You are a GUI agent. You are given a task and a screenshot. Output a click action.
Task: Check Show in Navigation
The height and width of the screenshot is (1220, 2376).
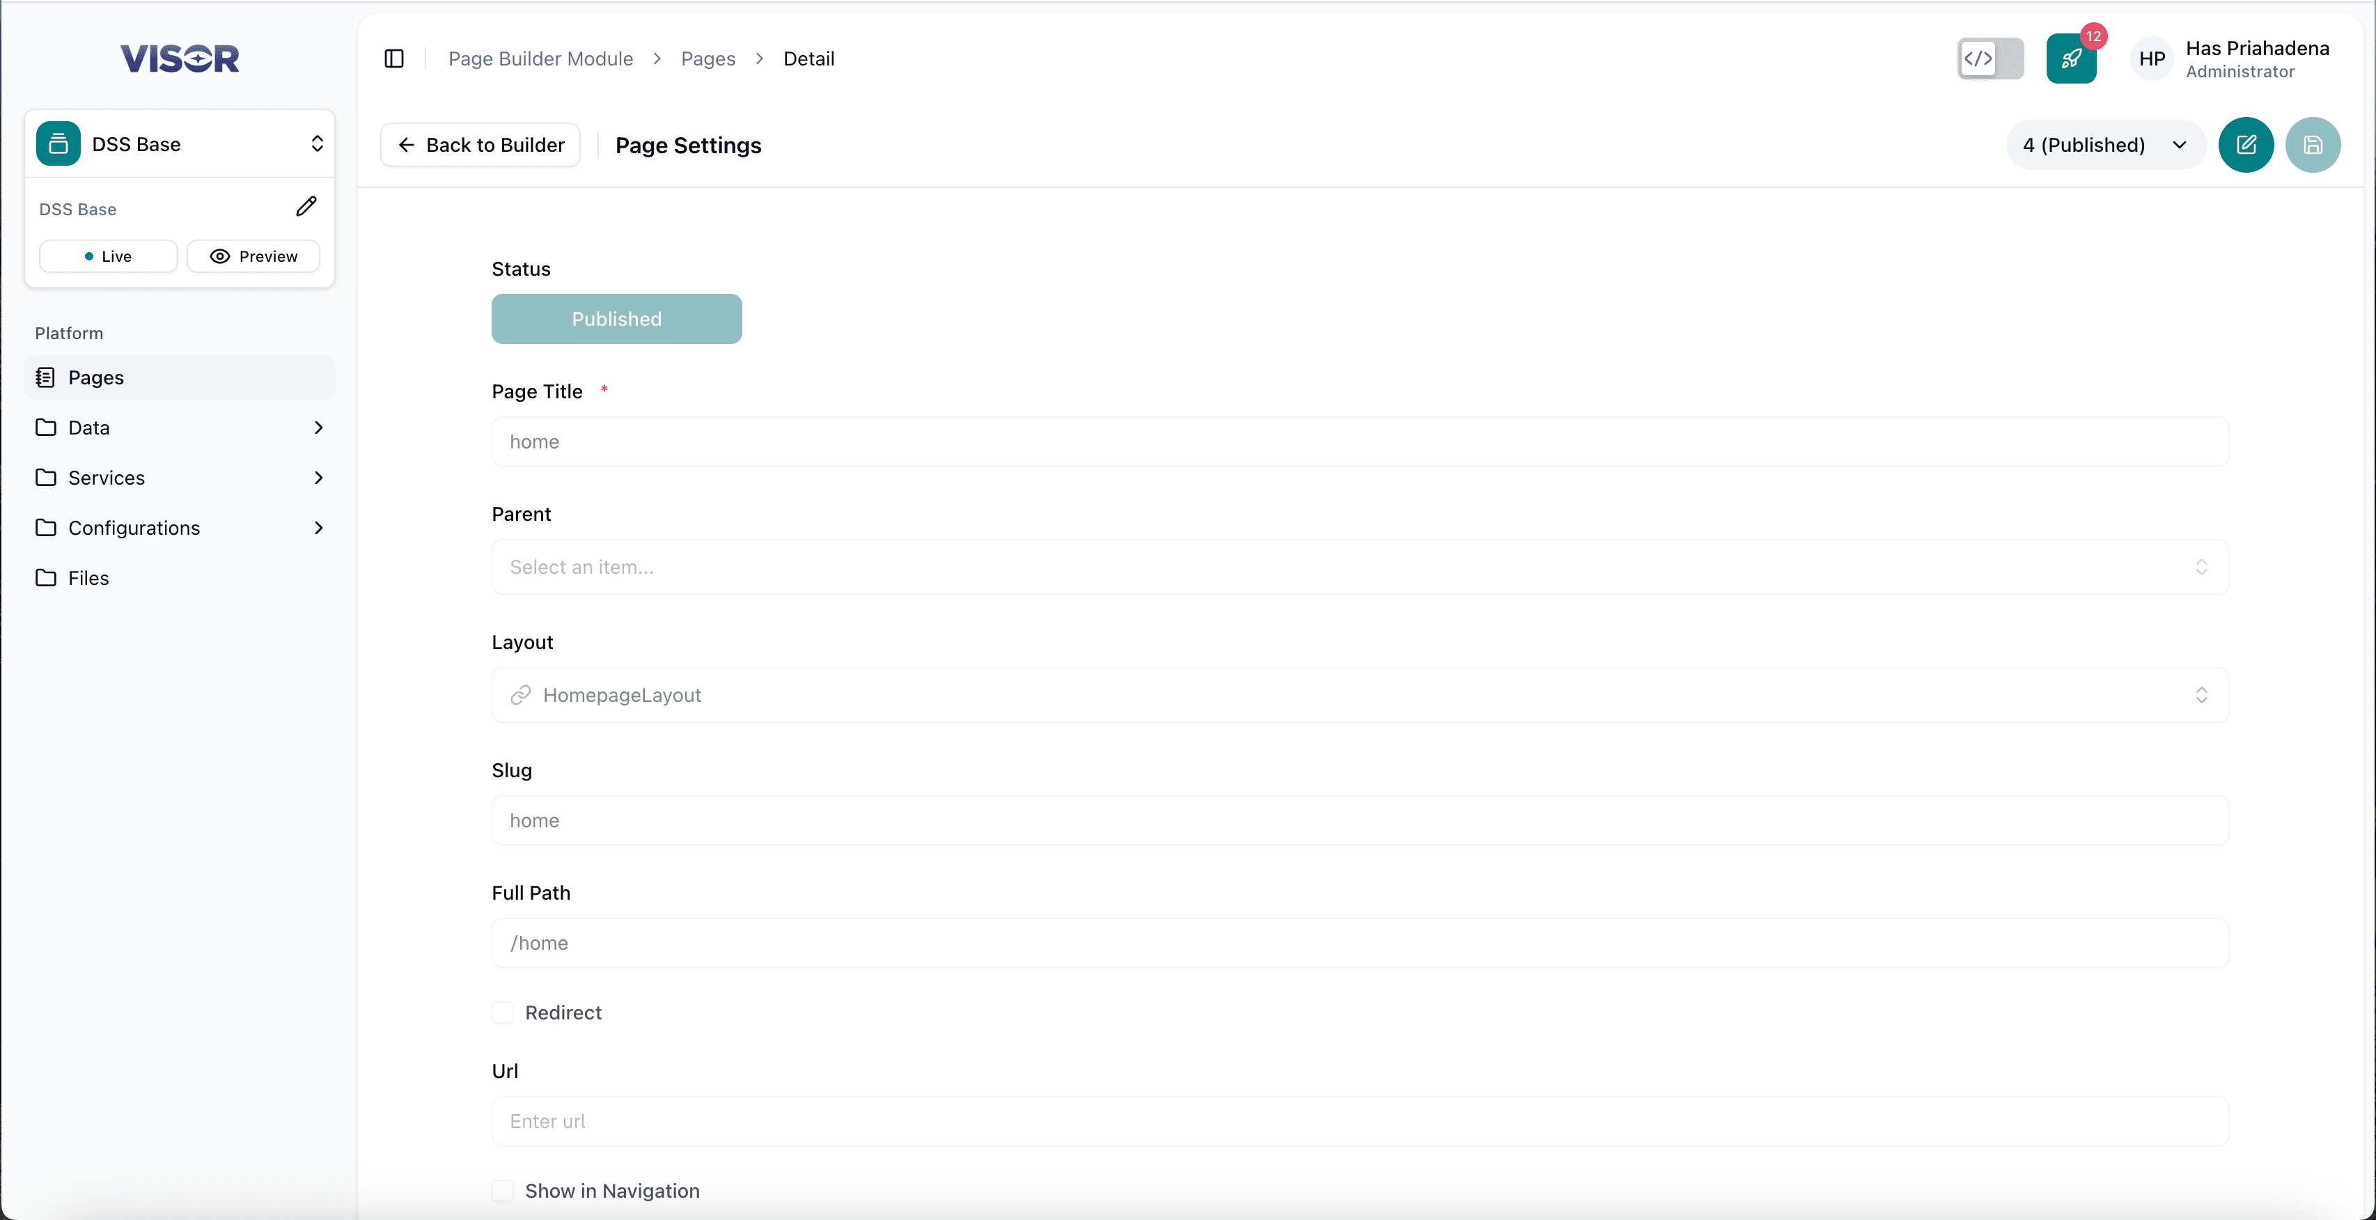click(x=503, y=1191)
